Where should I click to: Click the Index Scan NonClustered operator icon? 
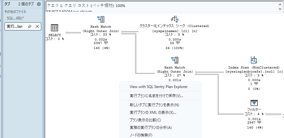pyautogui.click(x=254, y=60)
